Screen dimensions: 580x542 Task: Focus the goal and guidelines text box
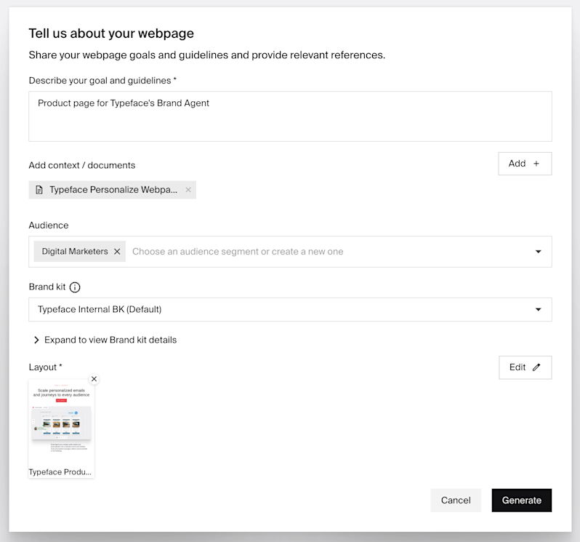291,116
